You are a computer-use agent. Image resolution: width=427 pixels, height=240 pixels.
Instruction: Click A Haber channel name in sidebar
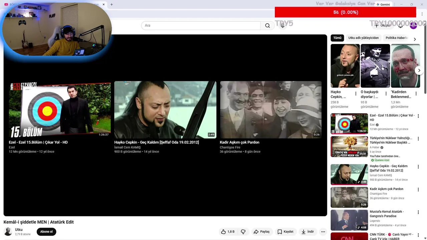[374, 147]
